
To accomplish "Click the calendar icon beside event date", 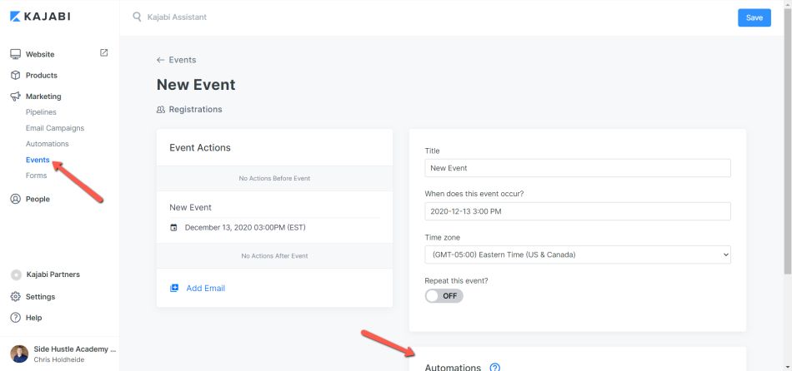I will pyautogui.click(x=173, y=227).
